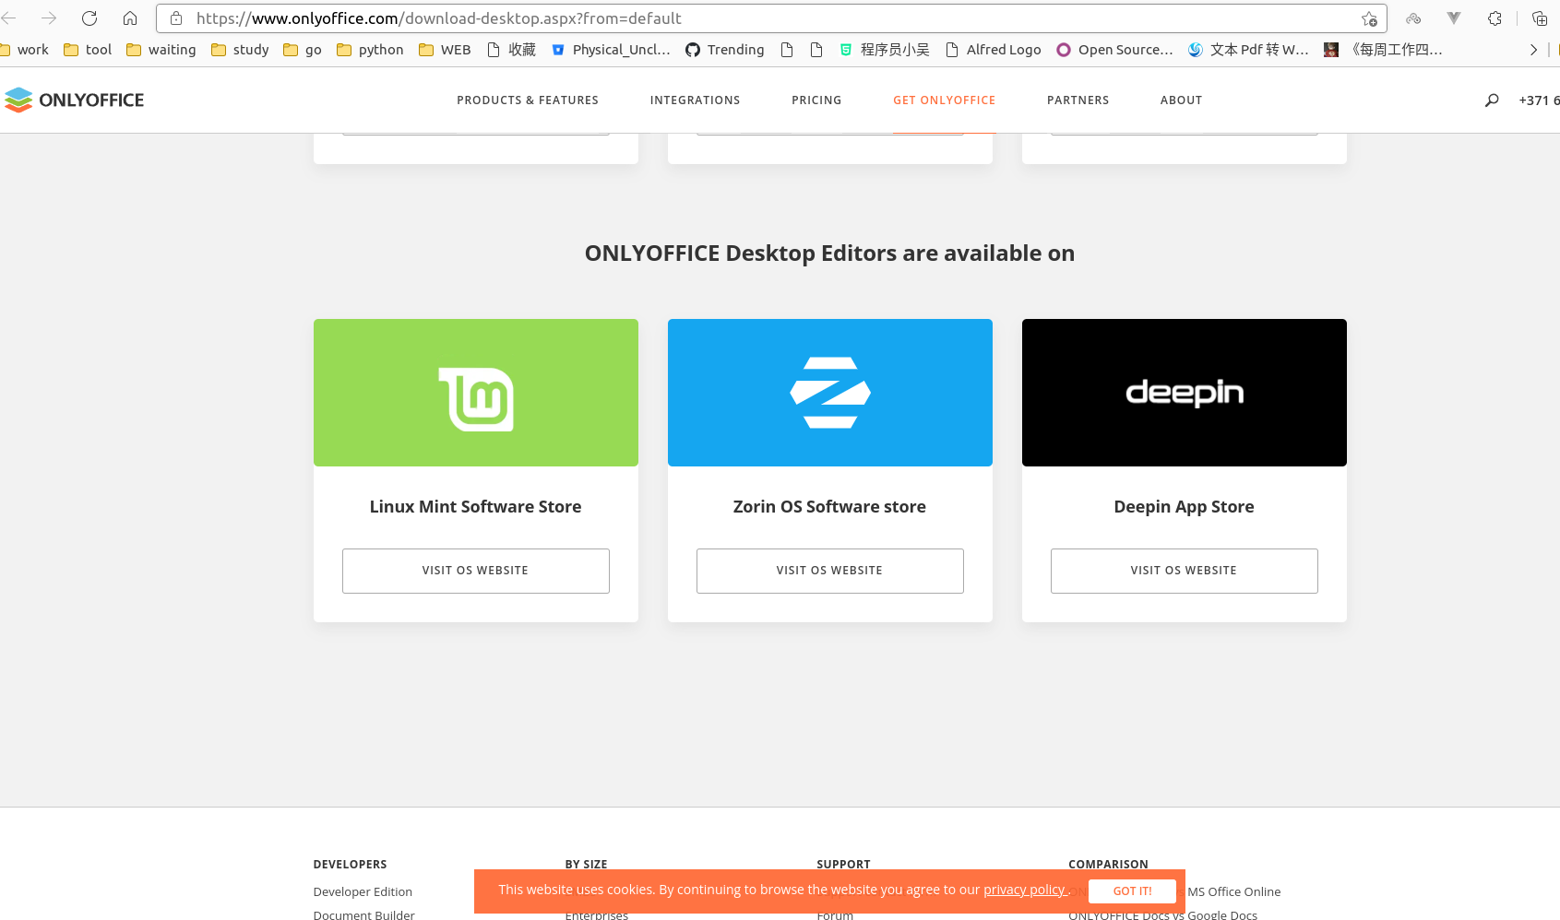Open the 程序员小吴 bookmark
Screen dimensions: 1560x920
[884, 50]
